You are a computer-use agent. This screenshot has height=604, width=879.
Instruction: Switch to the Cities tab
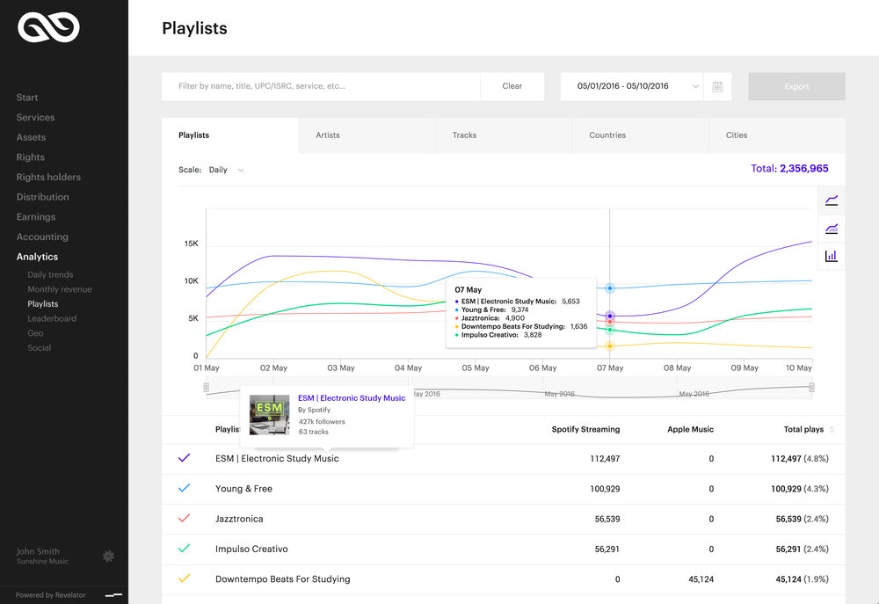point(777,135)
